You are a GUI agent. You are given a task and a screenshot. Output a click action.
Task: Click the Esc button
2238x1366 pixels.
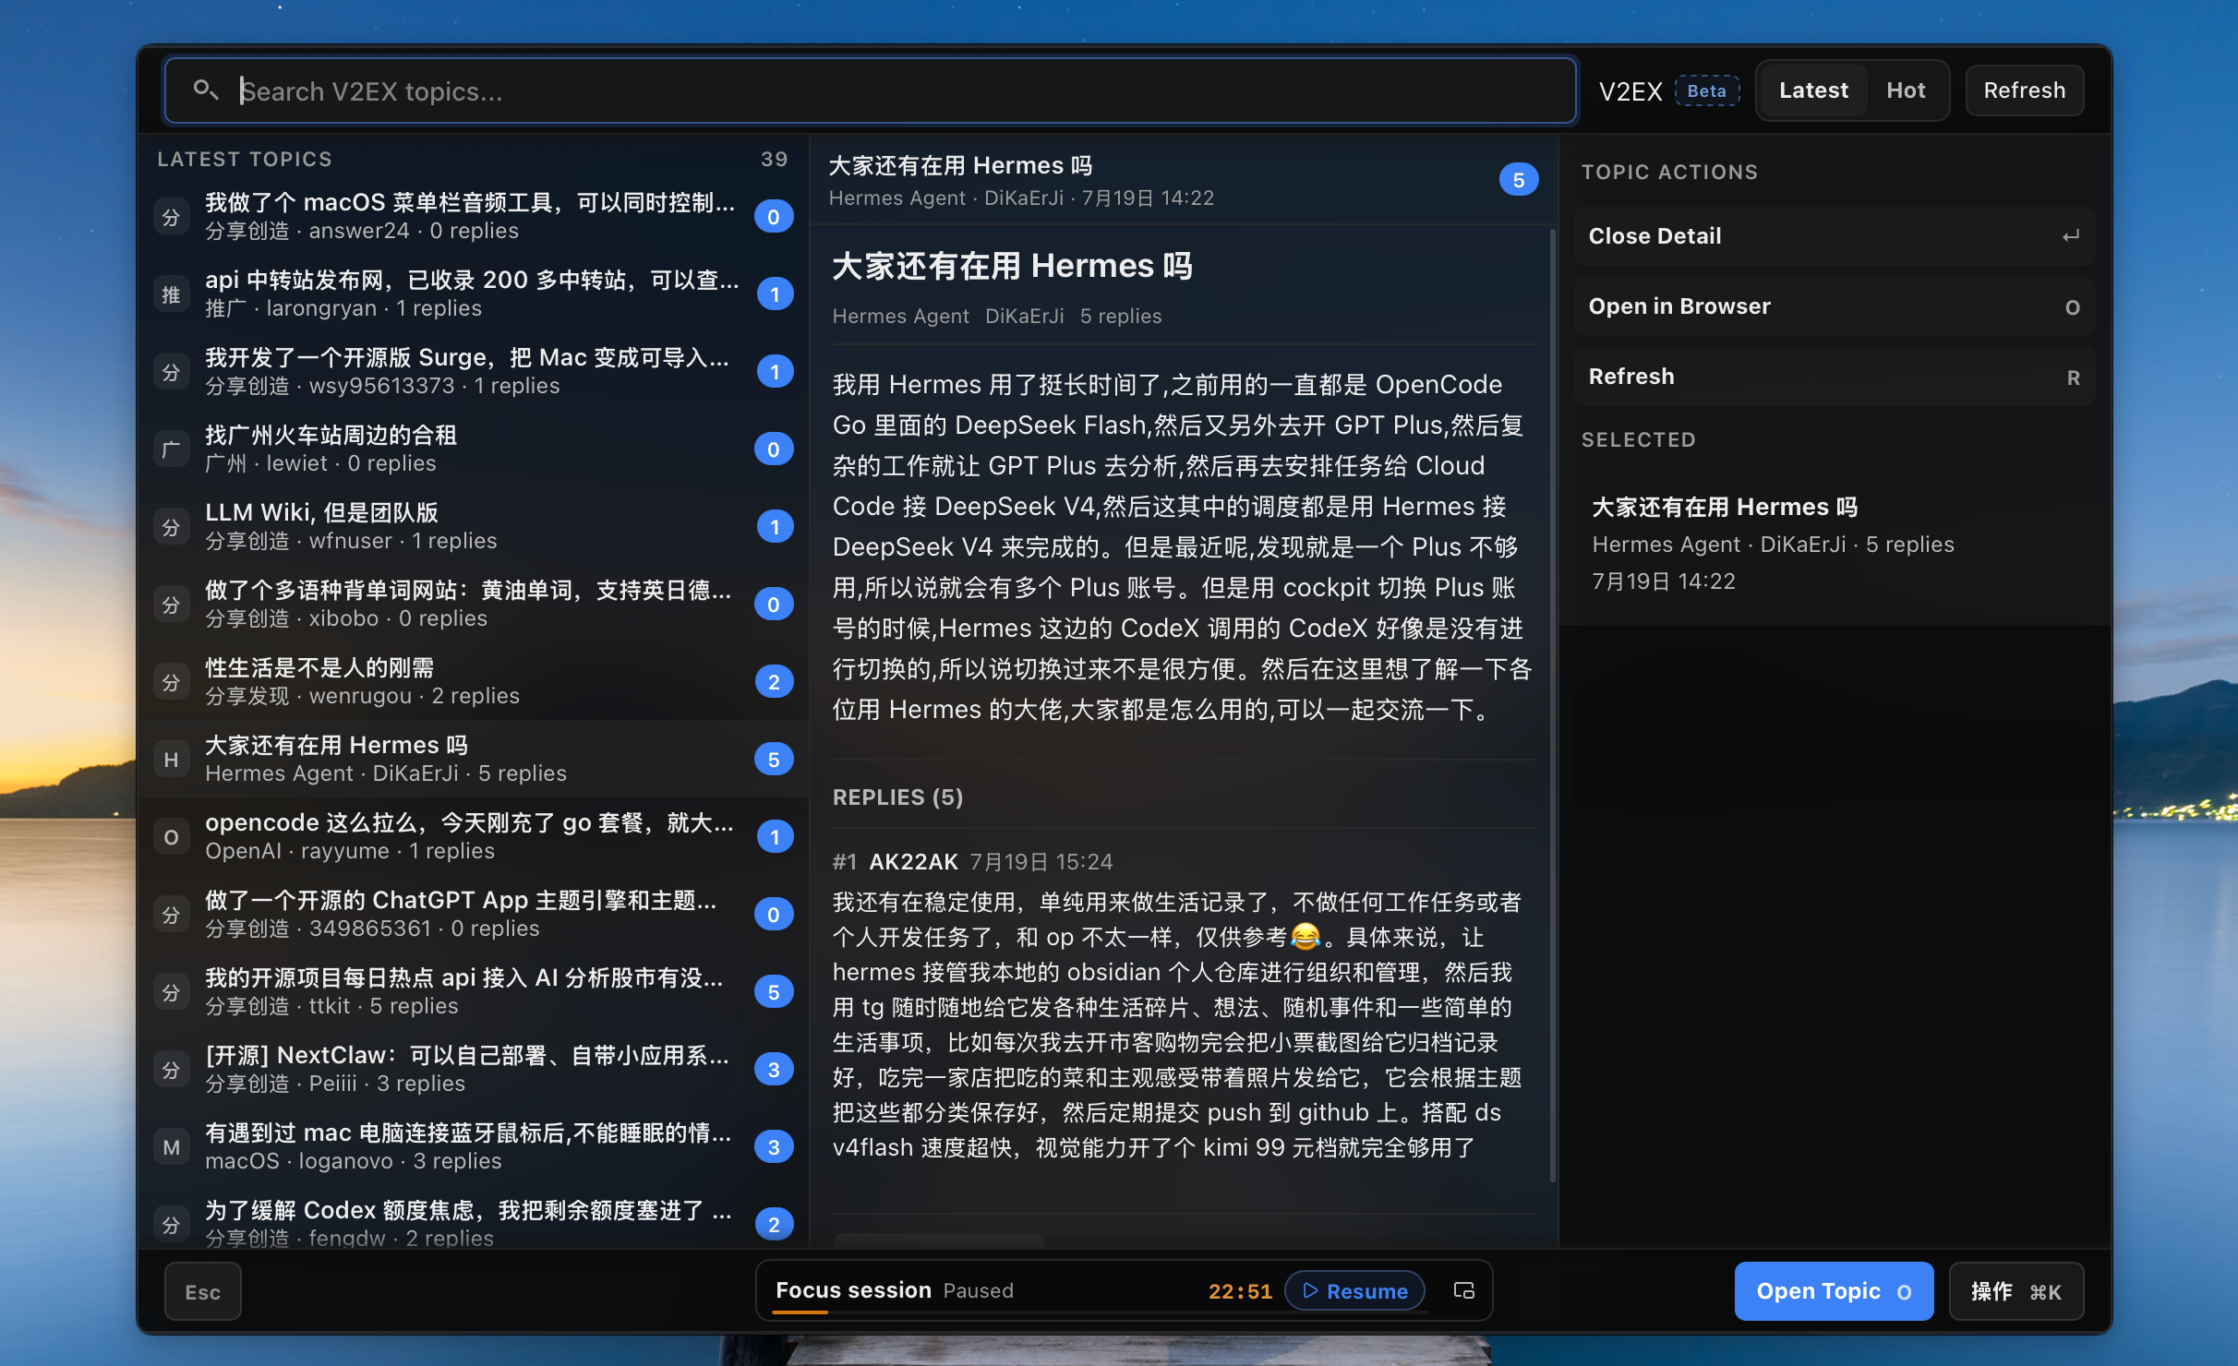click(x=203, y=1292)
